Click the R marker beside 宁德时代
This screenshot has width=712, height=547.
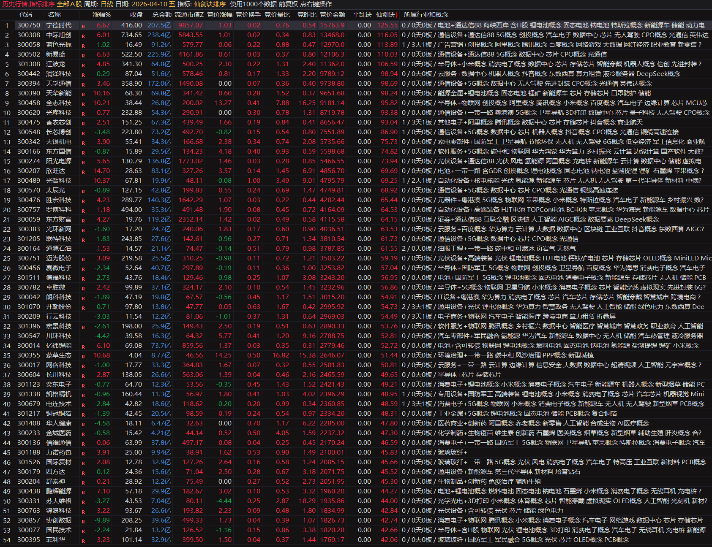tap(83, 26)
